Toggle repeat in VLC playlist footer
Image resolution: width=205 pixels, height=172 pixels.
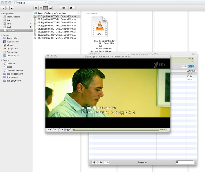click(107, 162)
